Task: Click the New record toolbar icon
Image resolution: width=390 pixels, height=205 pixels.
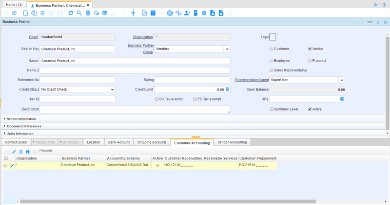Action: pyautogui.click(x=25, y=13)
